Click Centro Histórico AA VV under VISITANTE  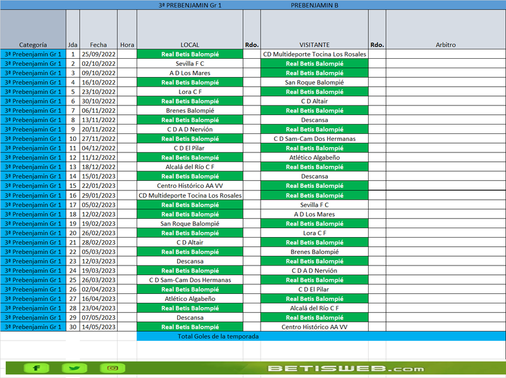(x=314, y=327)
